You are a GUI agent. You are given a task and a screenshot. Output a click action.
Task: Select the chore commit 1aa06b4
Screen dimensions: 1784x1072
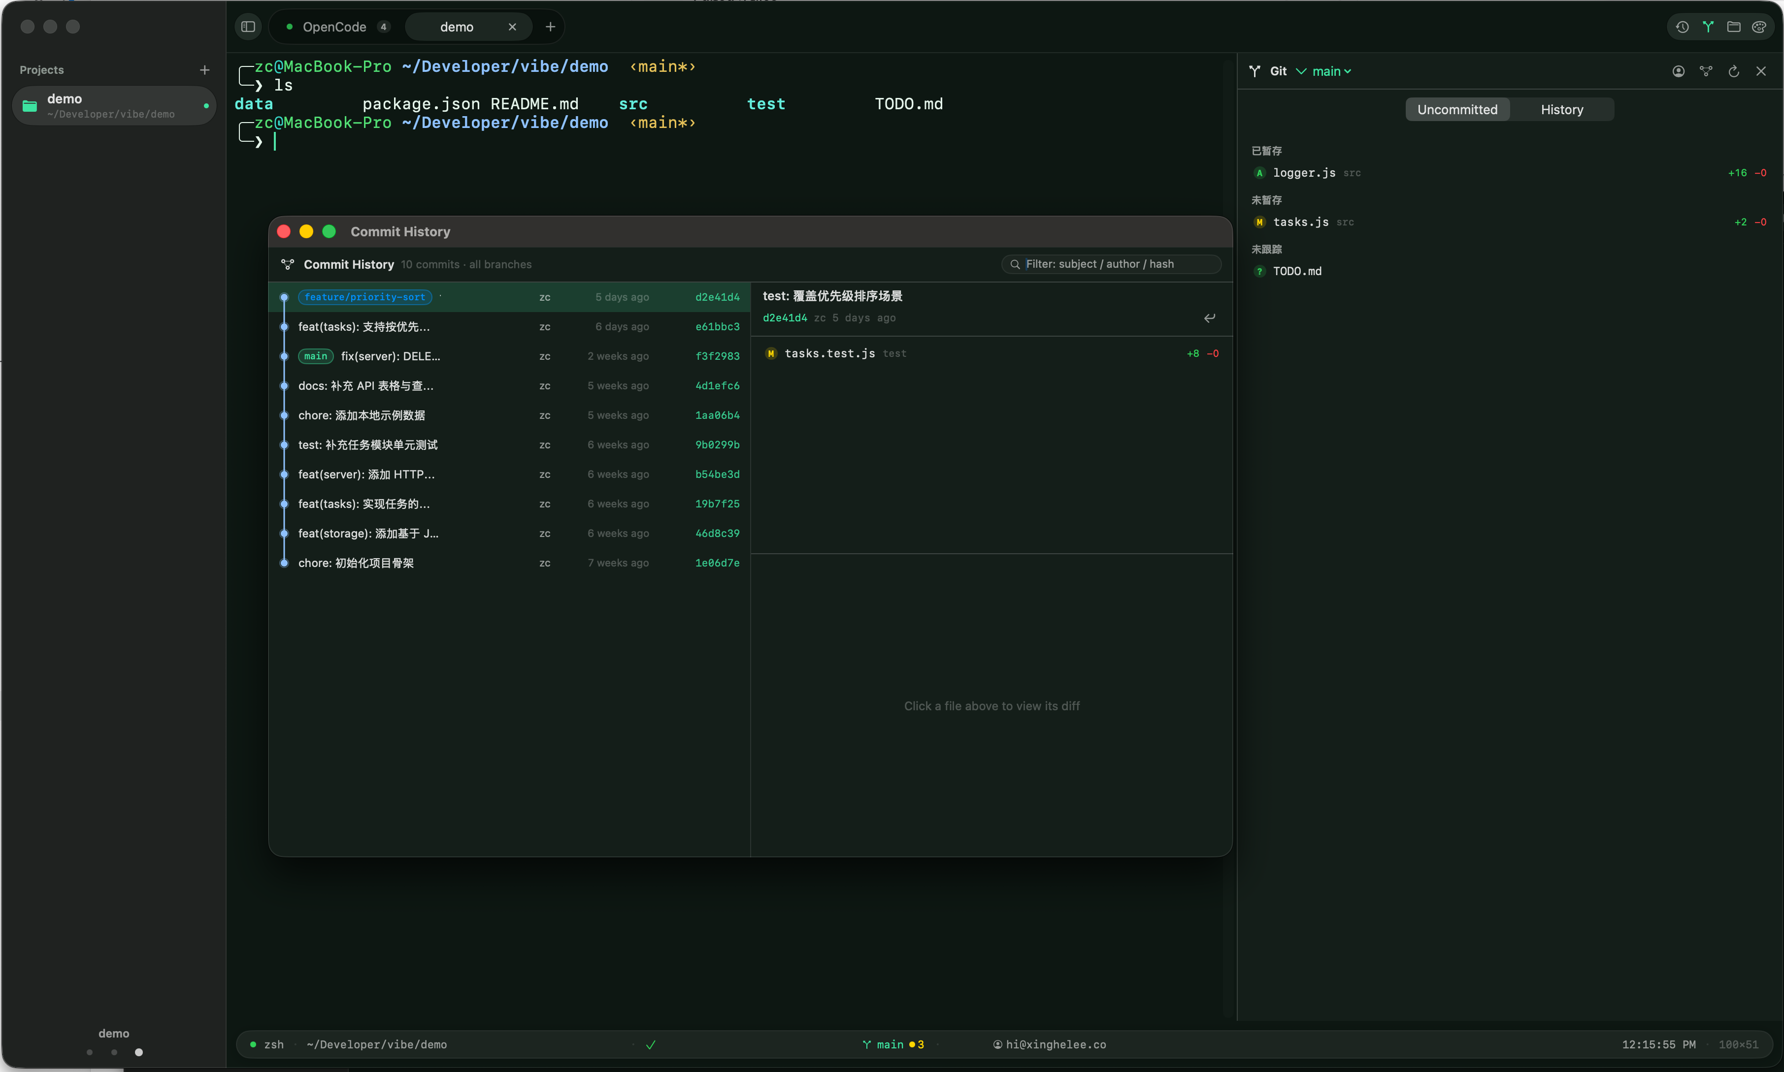(510, 415)
